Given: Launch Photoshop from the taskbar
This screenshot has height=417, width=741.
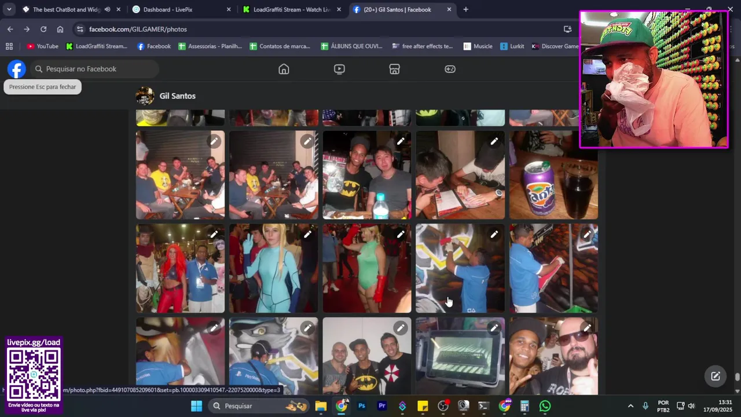Looking at the screenshot, I should click(362, 406).
